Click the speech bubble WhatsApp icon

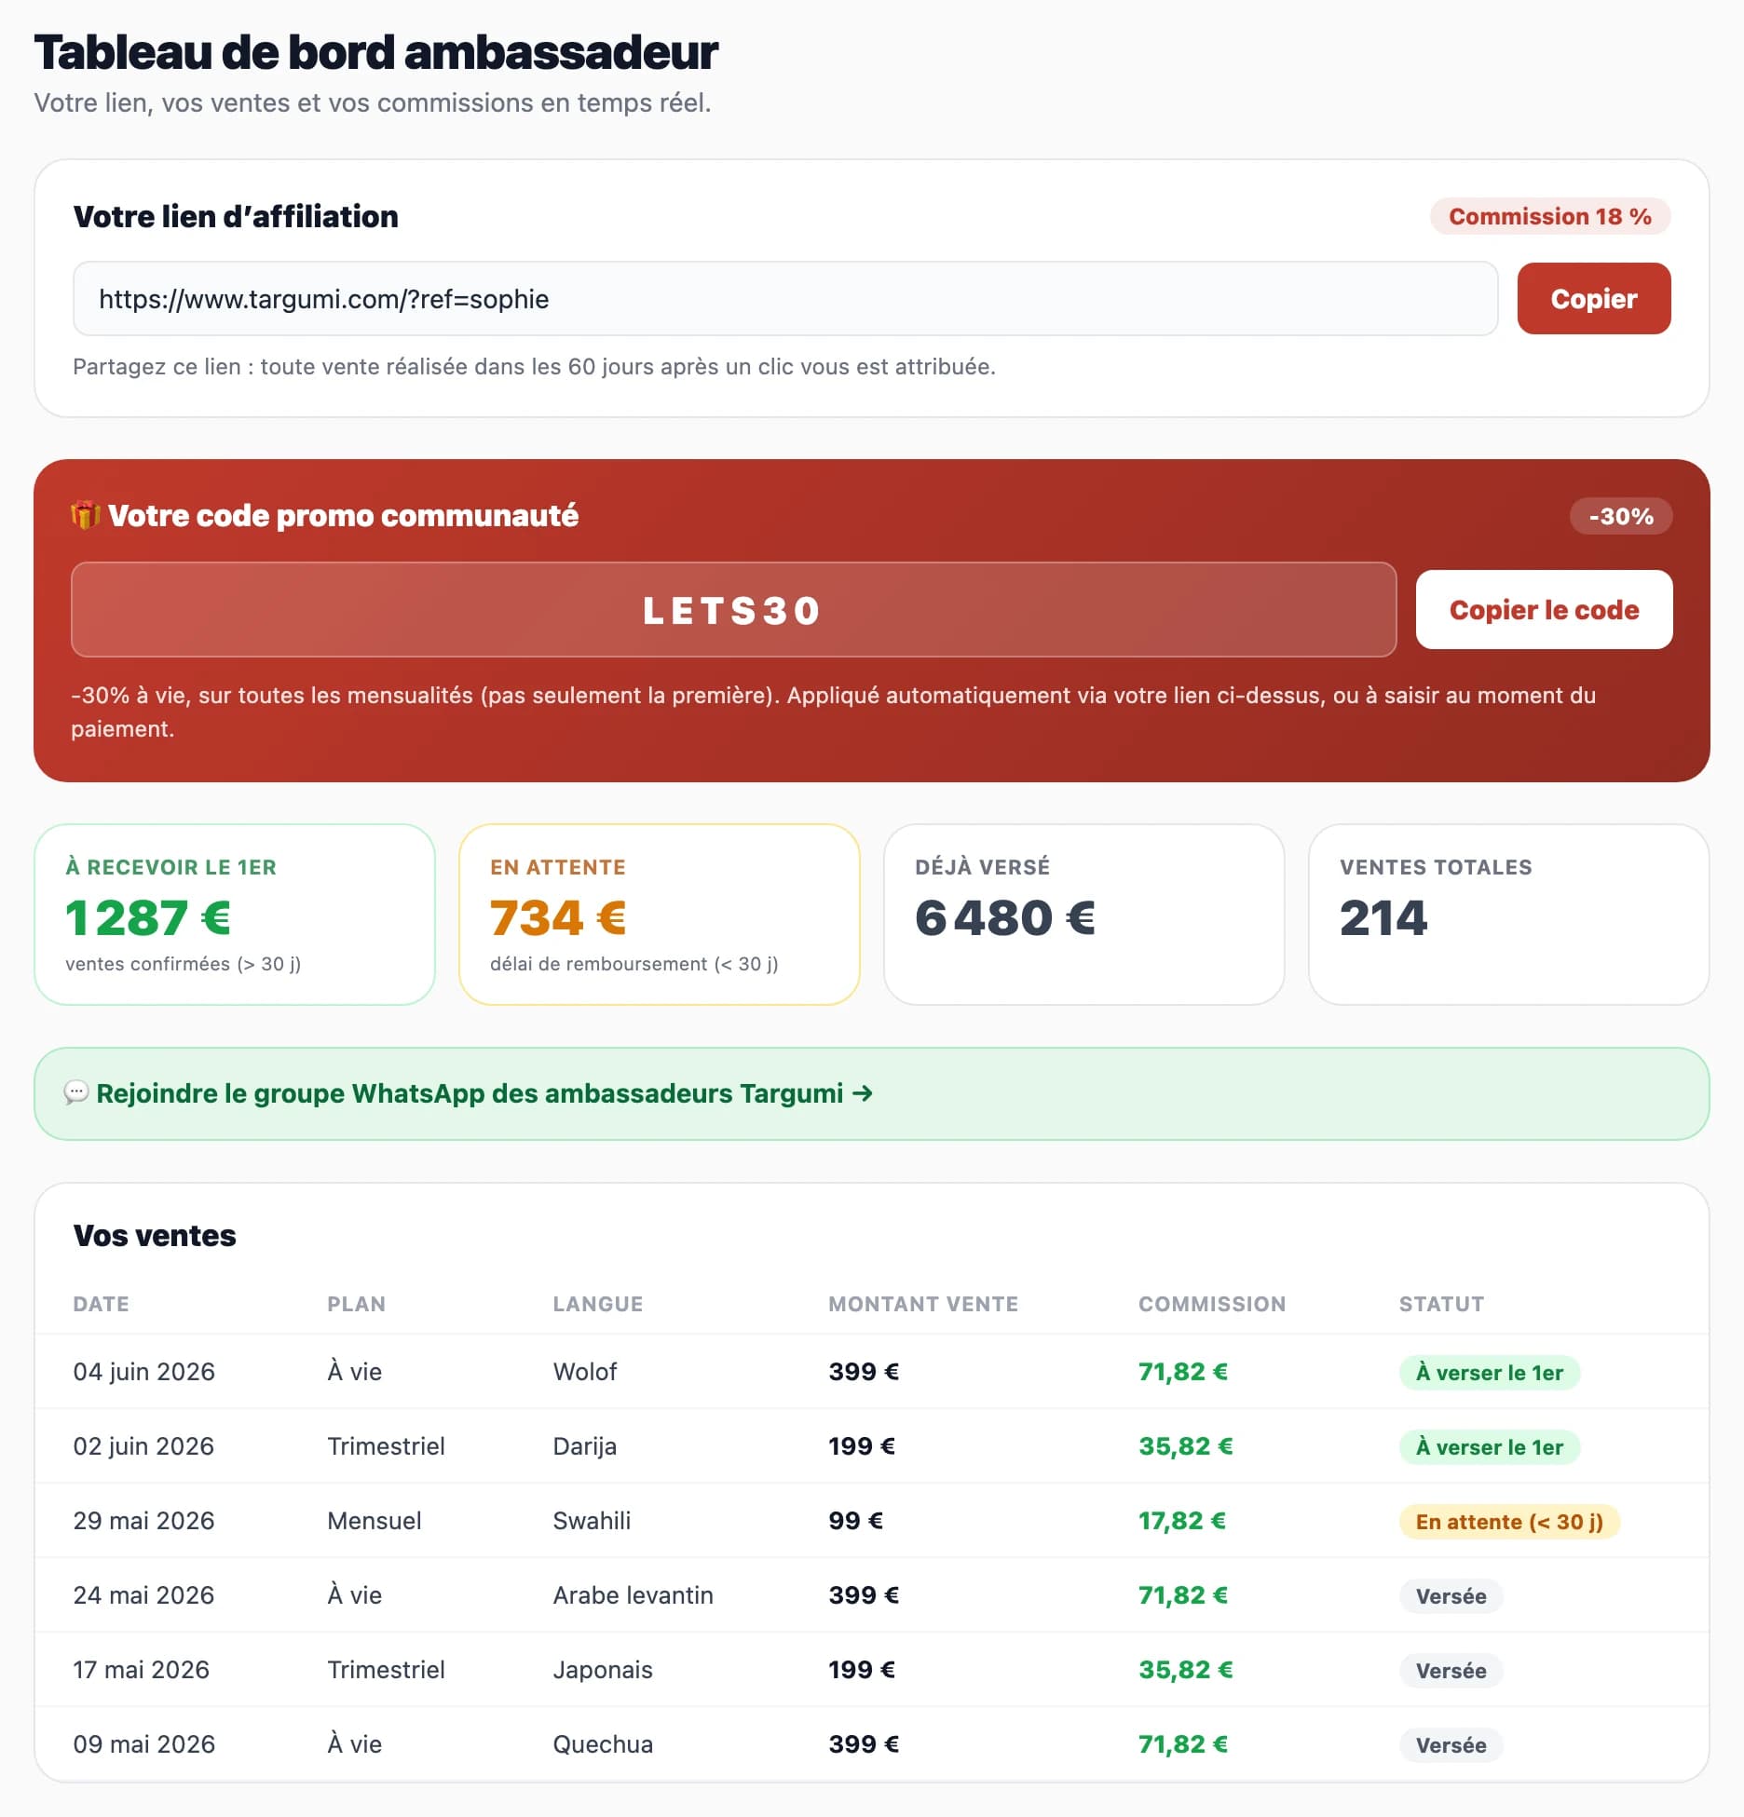click(76, 1092)
